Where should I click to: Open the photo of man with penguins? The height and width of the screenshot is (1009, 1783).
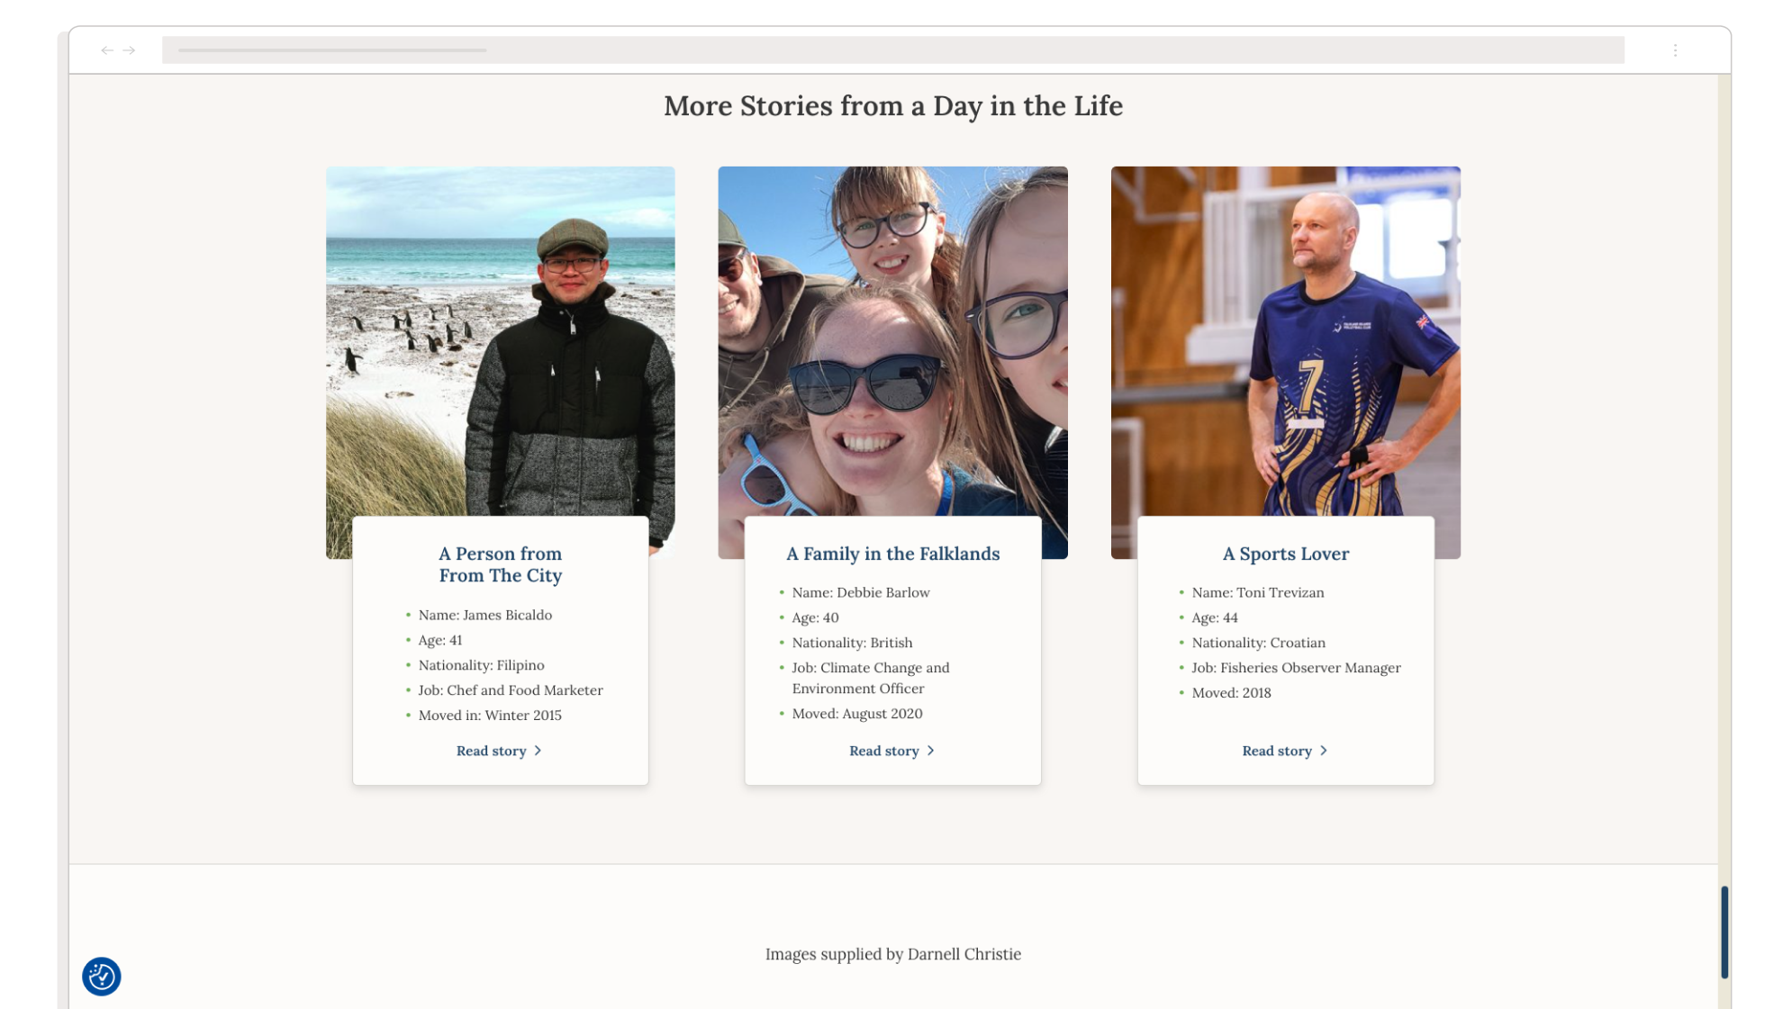tap(501, 342)
